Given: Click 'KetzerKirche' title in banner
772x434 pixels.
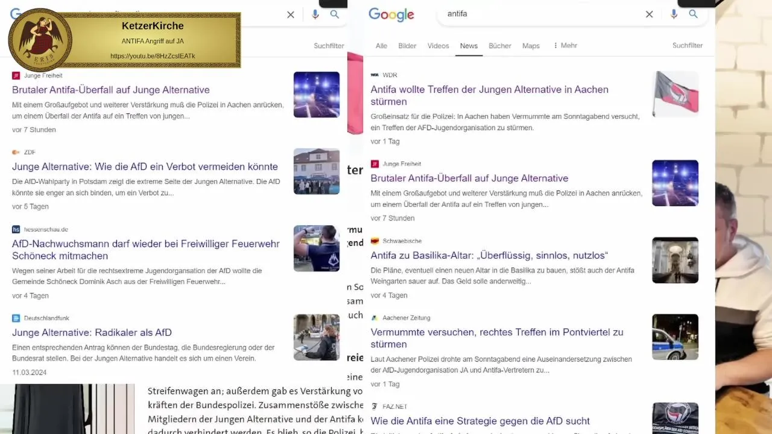Looking at the screenshot, I should point(153,26).
